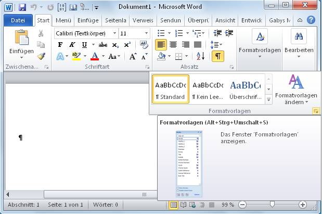Viewport: 322px width, 214px height.
Task: Open the Word help question mark
Action: coord(311,20)
